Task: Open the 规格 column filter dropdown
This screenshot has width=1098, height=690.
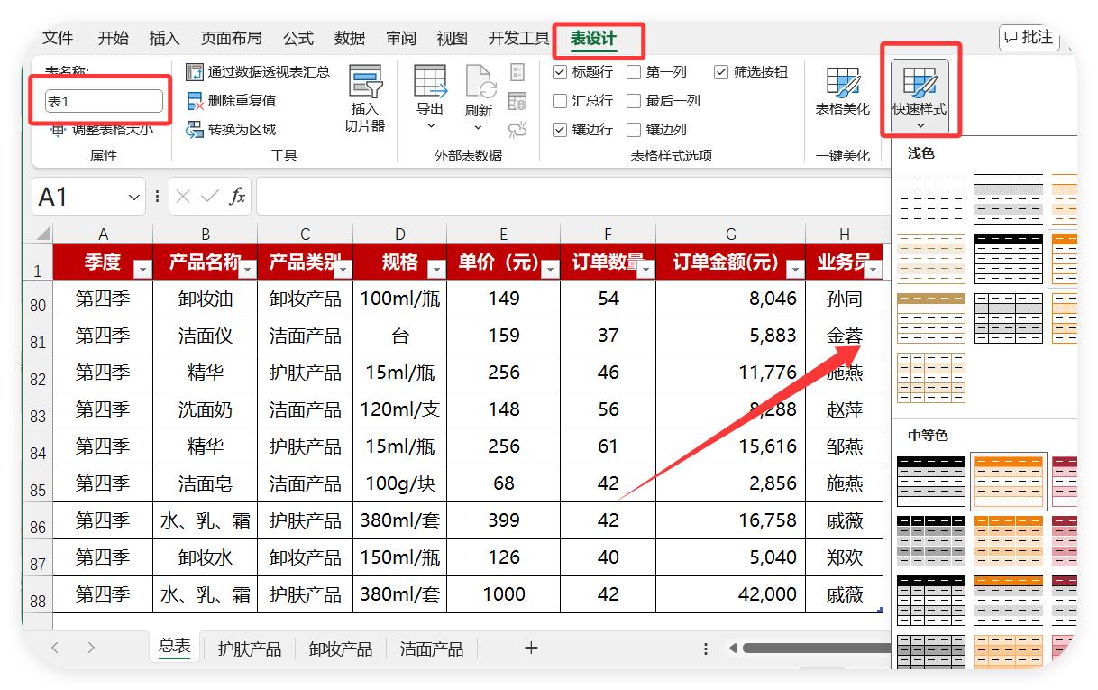Action: (436, 270)
